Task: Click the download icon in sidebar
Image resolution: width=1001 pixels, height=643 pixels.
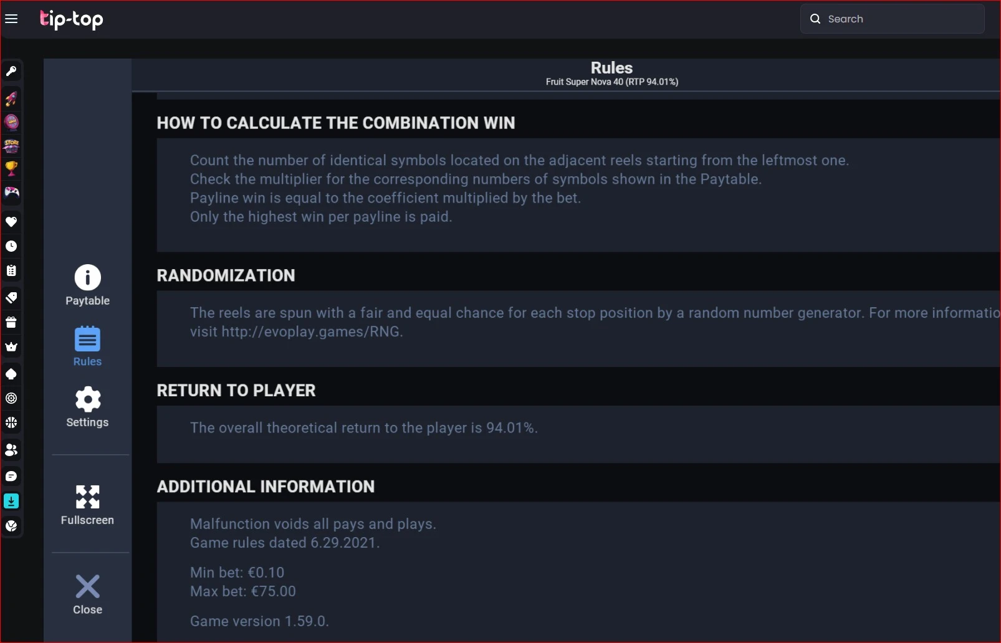Action: 11,501
